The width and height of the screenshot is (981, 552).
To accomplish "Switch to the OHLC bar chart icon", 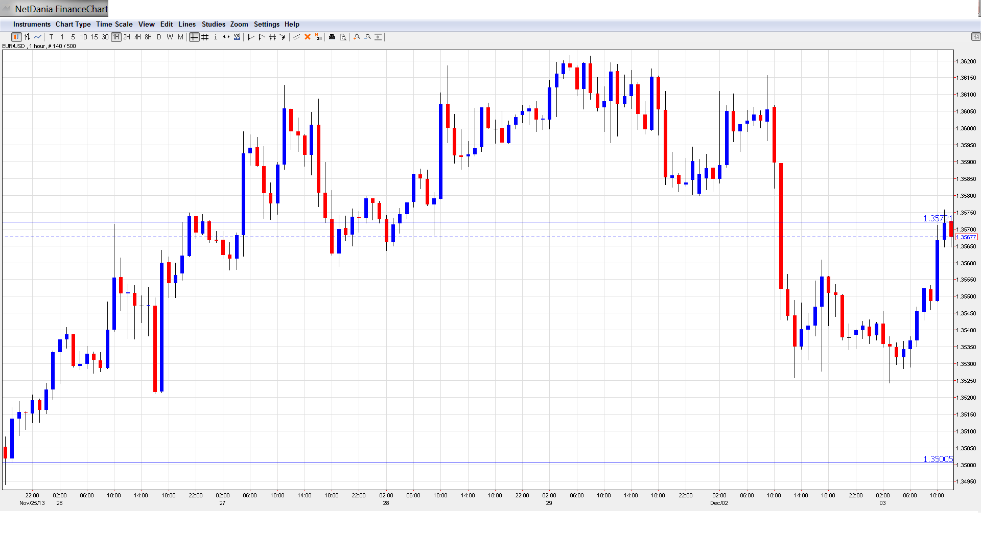I will click(x=27, y=37).
